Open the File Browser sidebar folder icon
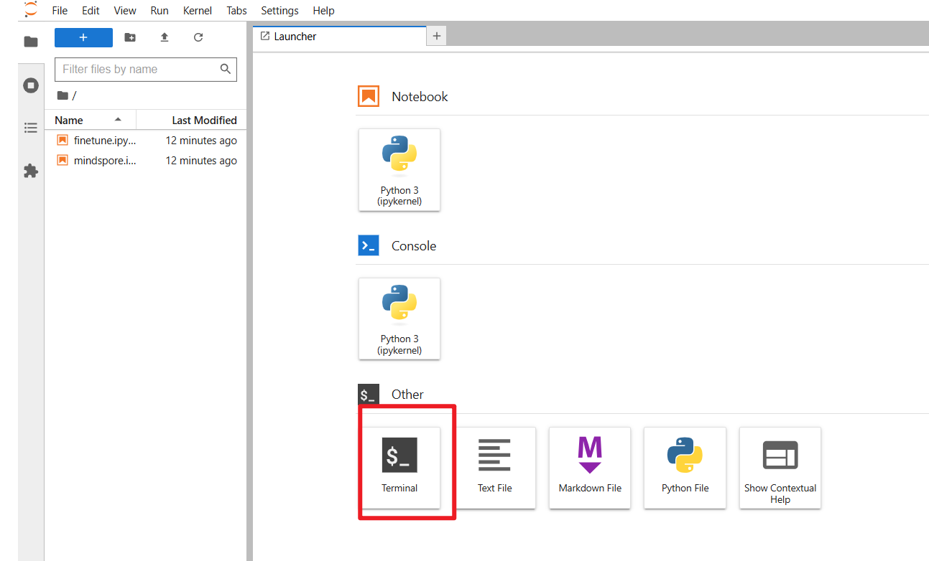 pos(31,42)
